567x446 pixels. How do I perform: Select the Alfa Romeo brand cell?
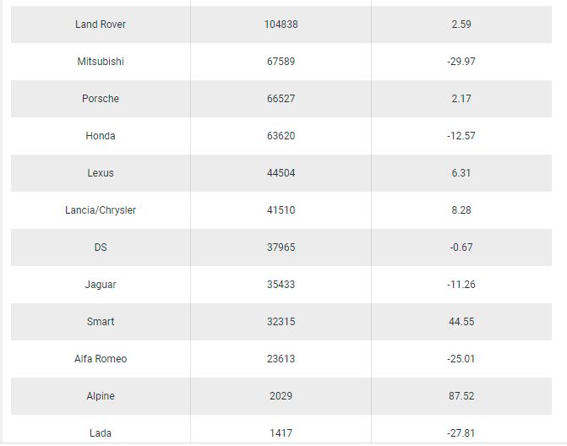tap(101, 359)
